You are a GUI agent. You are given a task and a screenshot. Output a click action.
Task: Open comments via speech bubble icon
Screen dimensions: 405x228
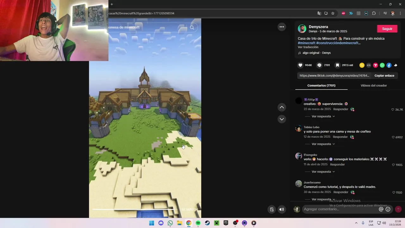click(x=319, y=65)
